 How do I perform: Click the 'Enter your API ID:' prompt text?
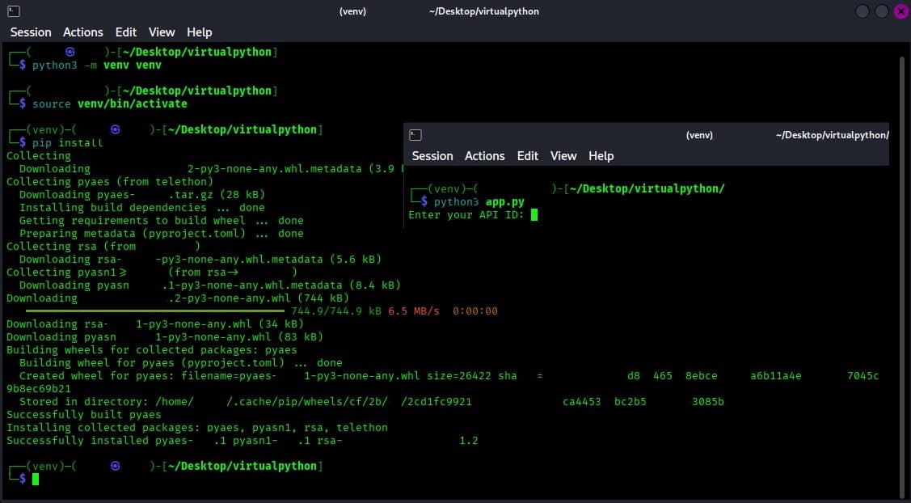pyautogui.click(x=466, y=214)
